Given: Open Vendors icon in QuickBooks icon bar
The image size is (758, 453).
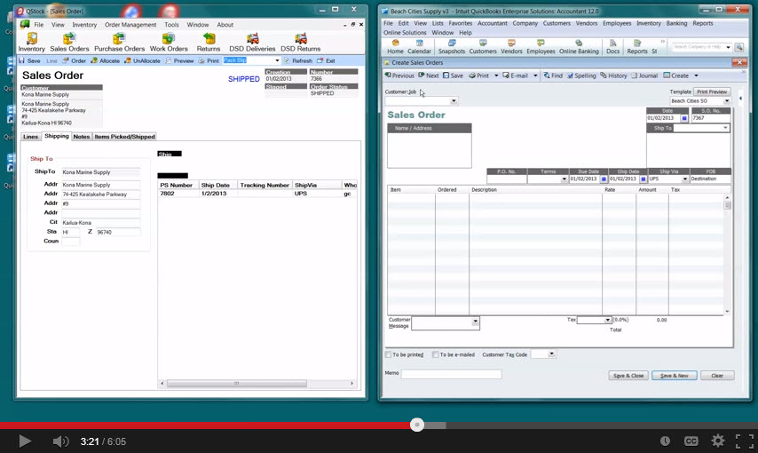Looking at the screenshot, I should click(x=511, y=47).
